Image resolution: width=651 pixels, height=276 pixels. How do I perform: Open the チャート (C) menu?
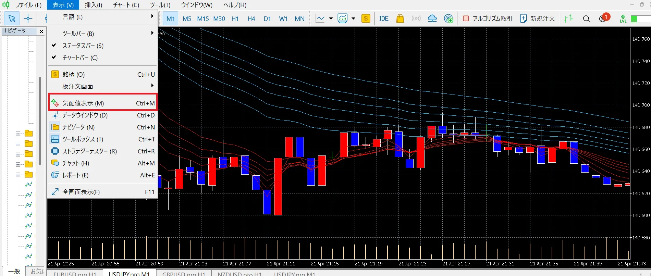pos(126,5)
